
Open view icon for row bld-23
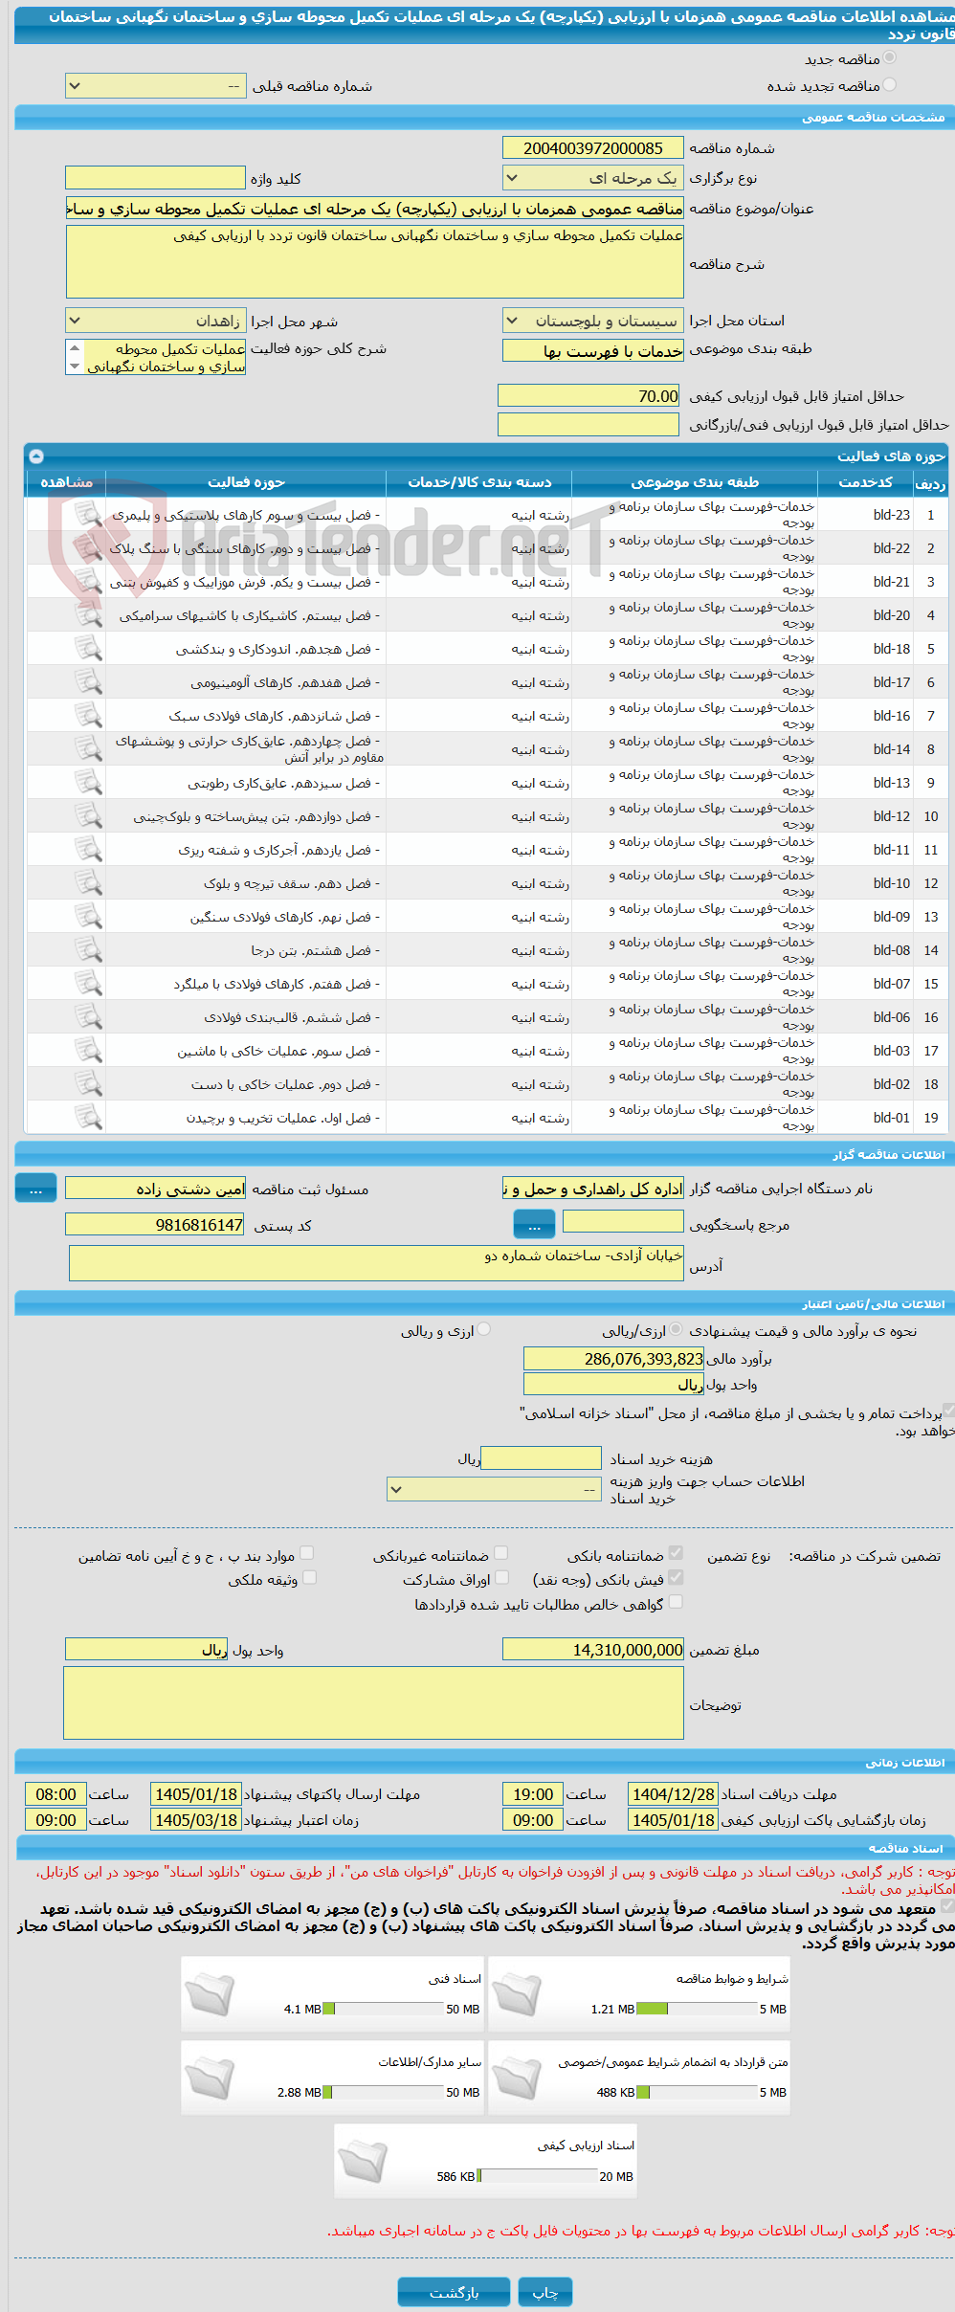(x=88, y=515)
